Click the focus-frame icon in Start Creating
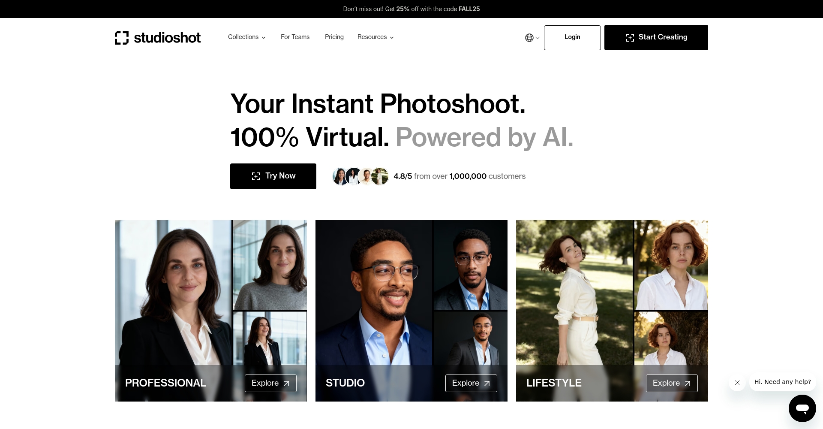The height and width of the screenshot is (429, 823). click(x=630, y=38)
